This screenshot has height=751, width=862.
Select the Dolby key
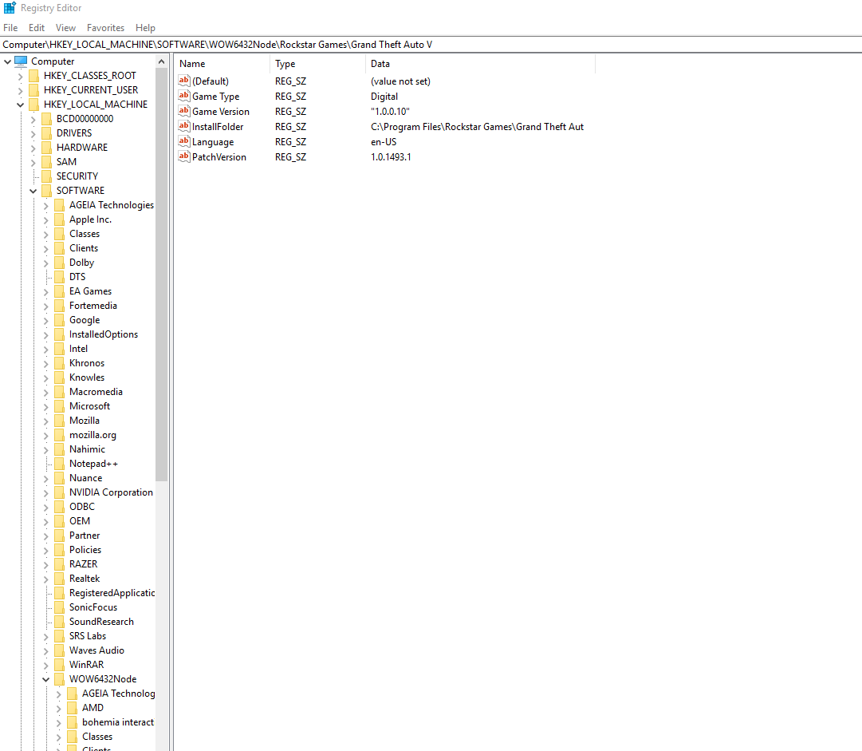pos(82,263)
